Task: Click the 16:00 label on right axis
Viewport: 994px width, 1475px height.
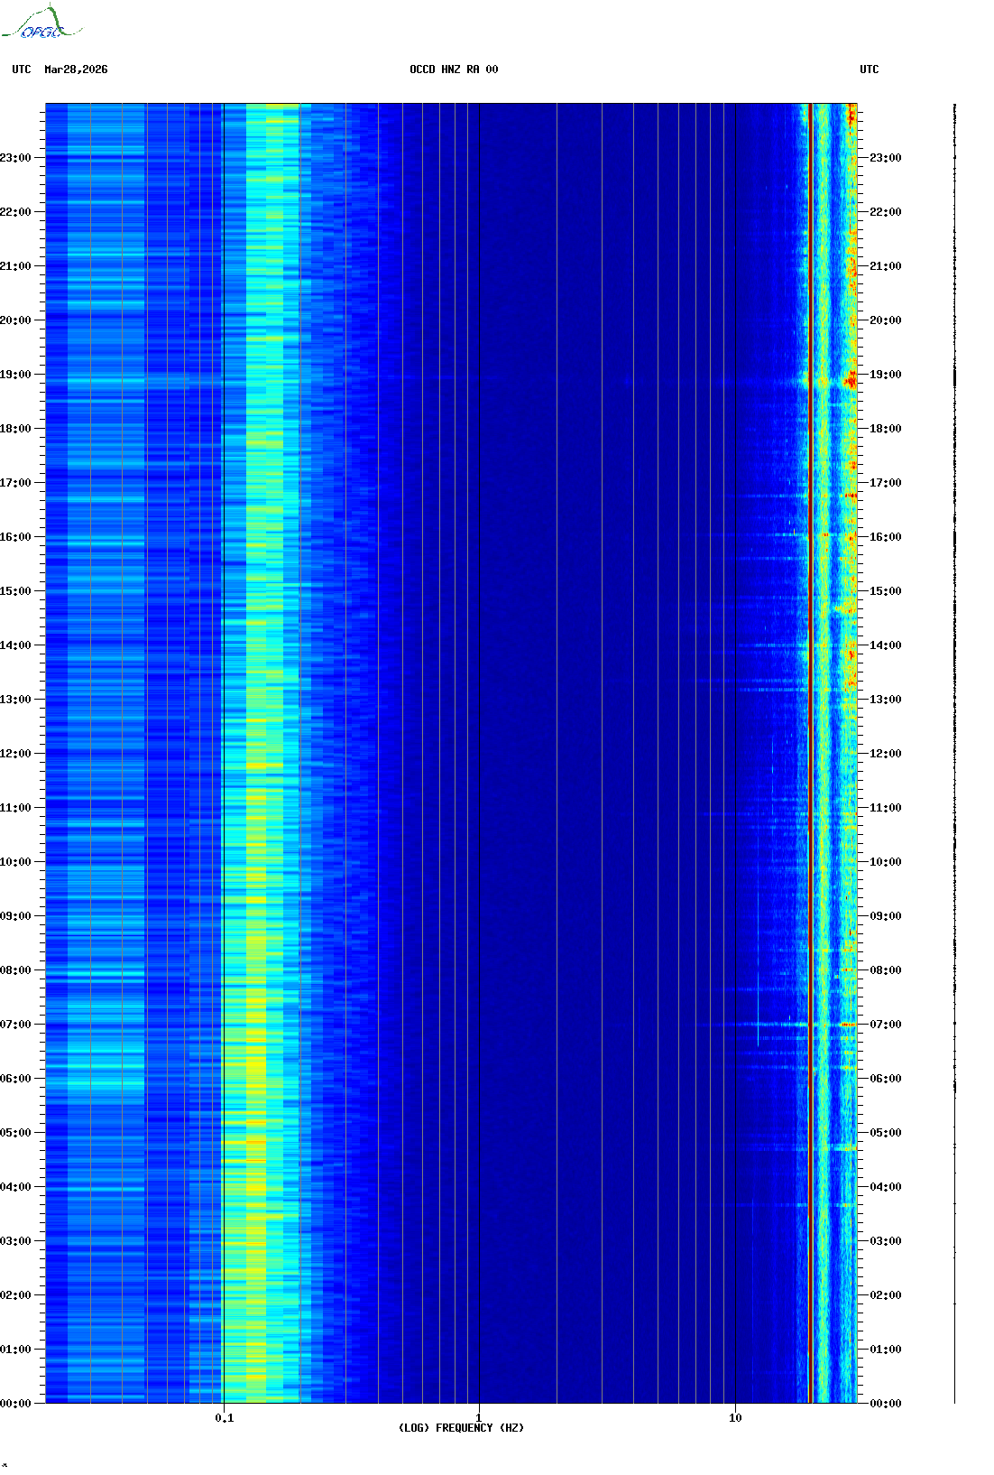Action: click(885, 537)
